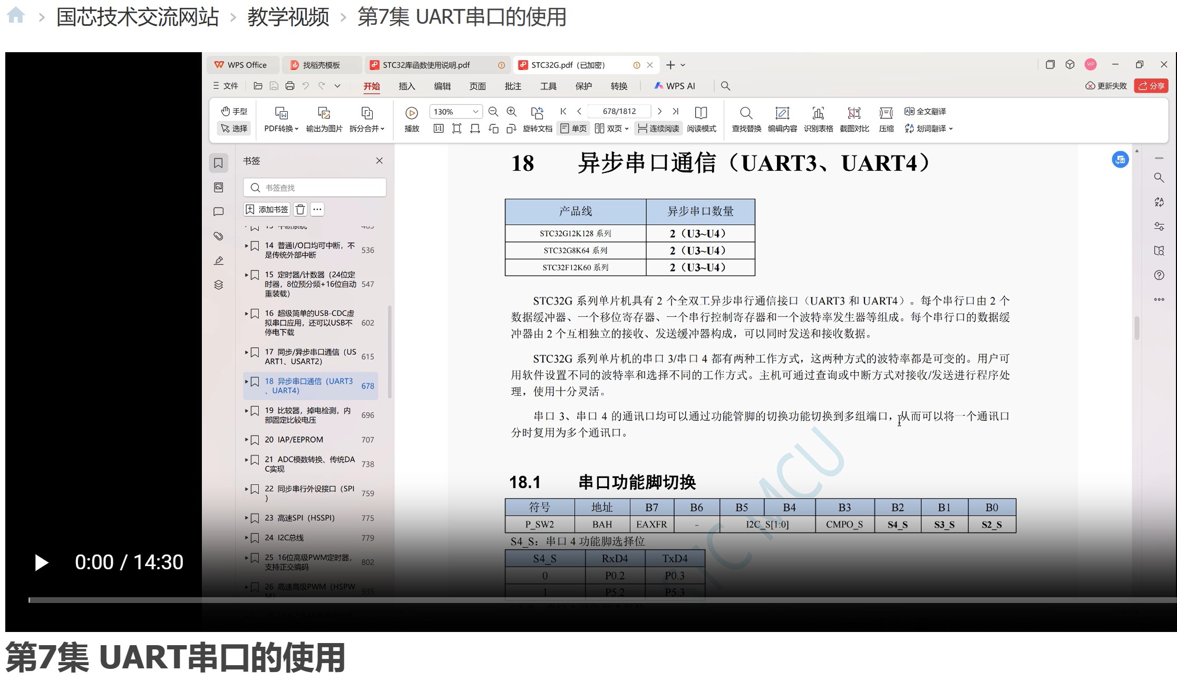Click 识别表格 table recognition tool
The width and height of the screenshot is (1177, 681).
coord(818,120)
